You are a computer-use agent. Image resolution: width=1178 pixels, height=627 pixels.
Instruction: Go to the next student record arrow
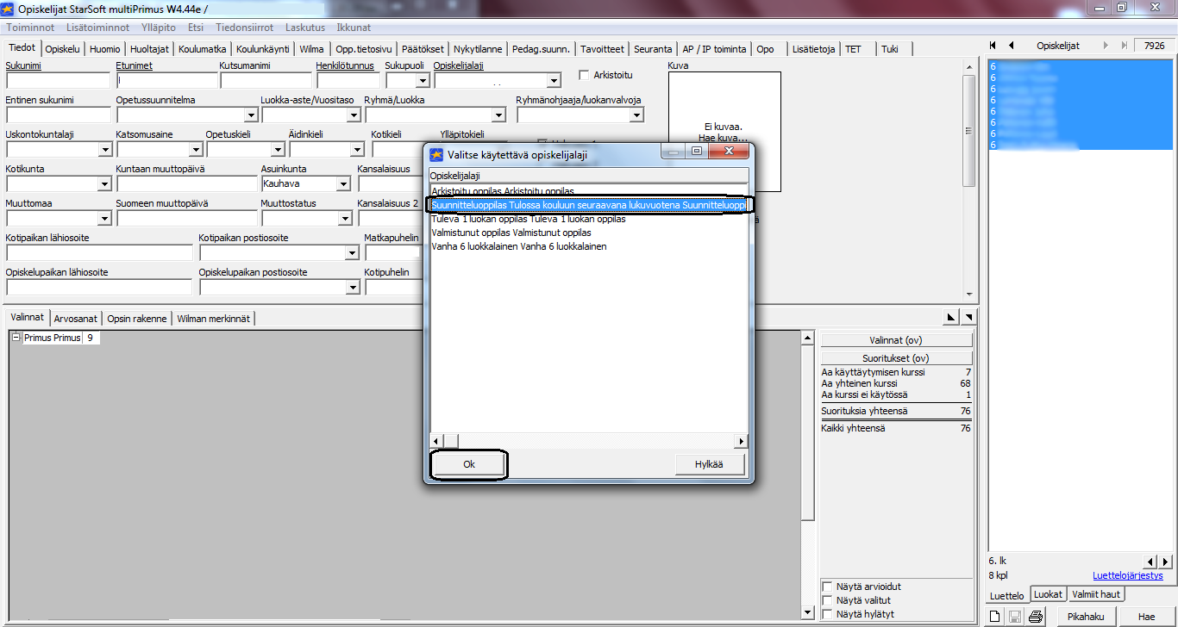point(1106,46)
